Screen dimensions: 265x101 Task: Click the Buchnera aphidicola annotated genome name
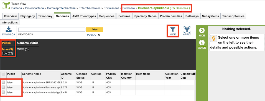tap(41, 93)
